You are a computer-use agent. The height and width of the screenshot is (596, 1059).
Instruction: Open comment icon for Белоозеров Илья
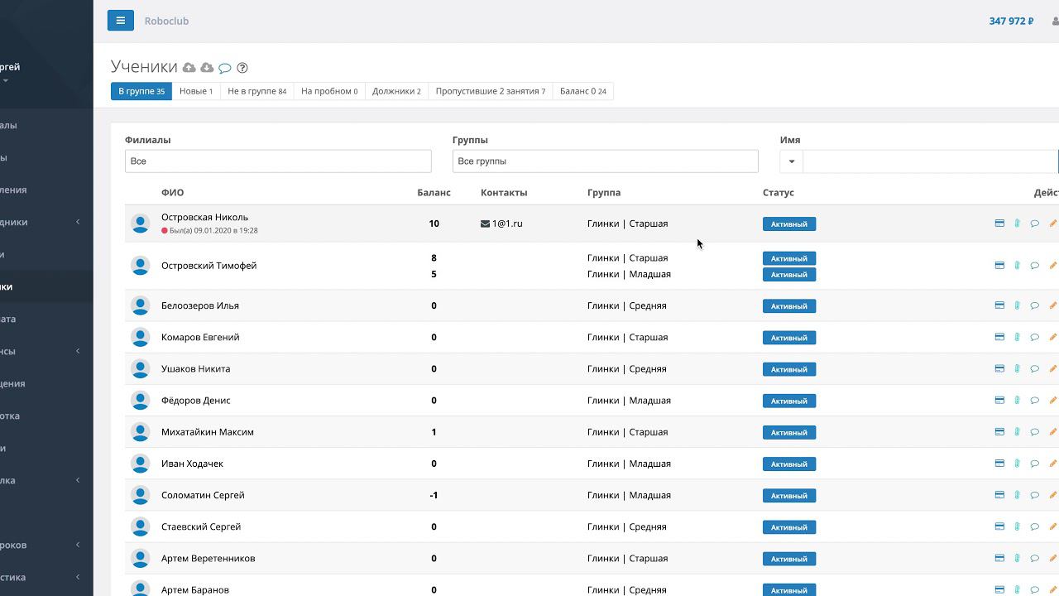point(1034,305)
